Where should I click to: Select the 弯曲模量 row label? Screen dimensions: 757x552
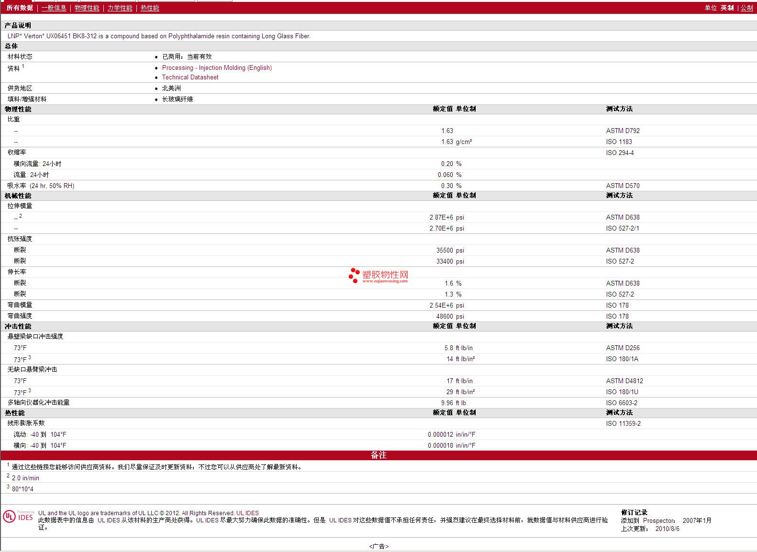(x=20, y=305)
